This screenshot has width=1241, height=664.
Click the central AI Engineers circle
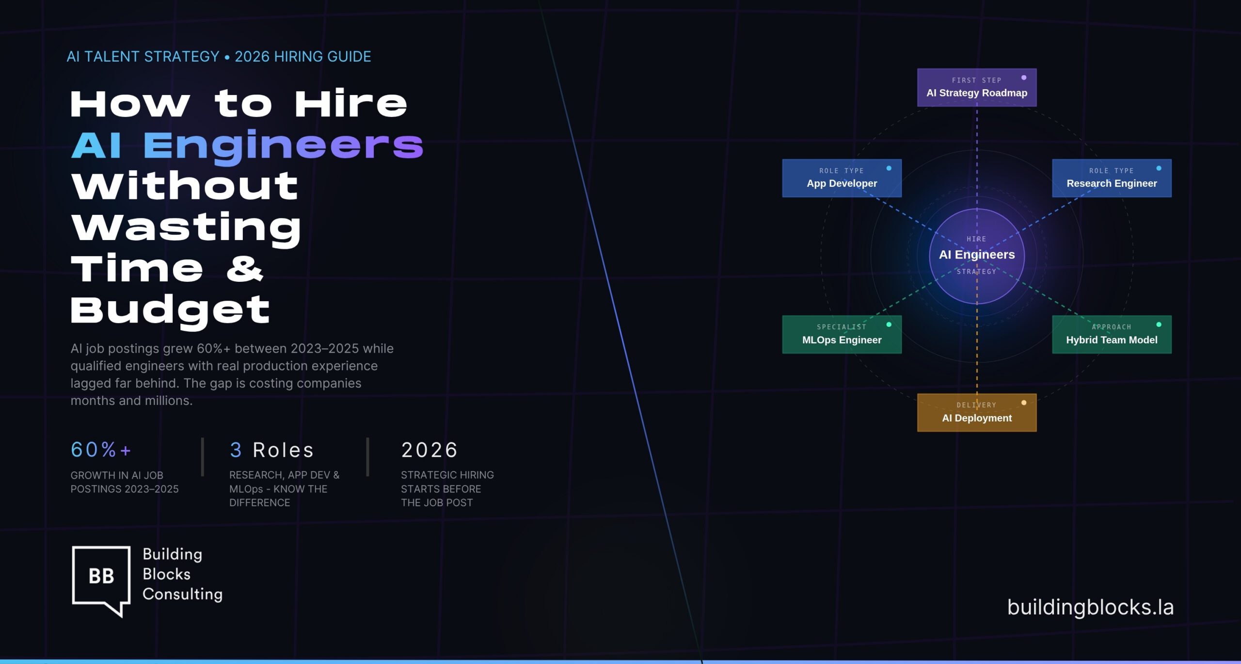[977, 256]
